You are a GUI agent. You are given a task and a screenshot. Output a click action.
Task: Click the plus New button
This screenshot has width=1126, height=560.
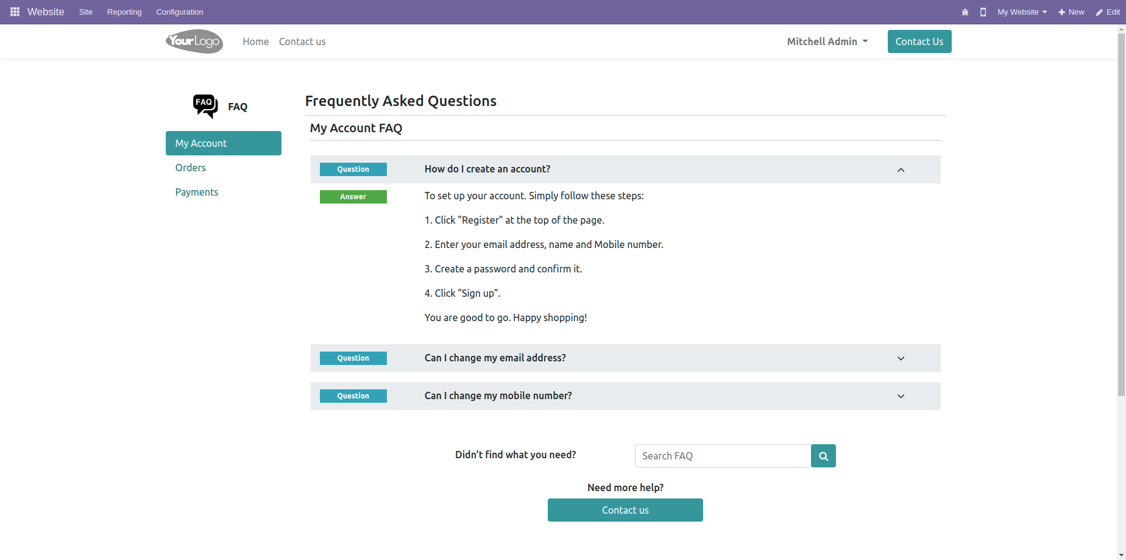(1071, 12)
